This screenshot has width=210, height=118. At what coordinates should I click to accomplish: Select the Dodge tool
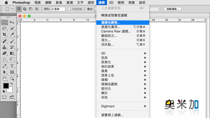[12, 59]
